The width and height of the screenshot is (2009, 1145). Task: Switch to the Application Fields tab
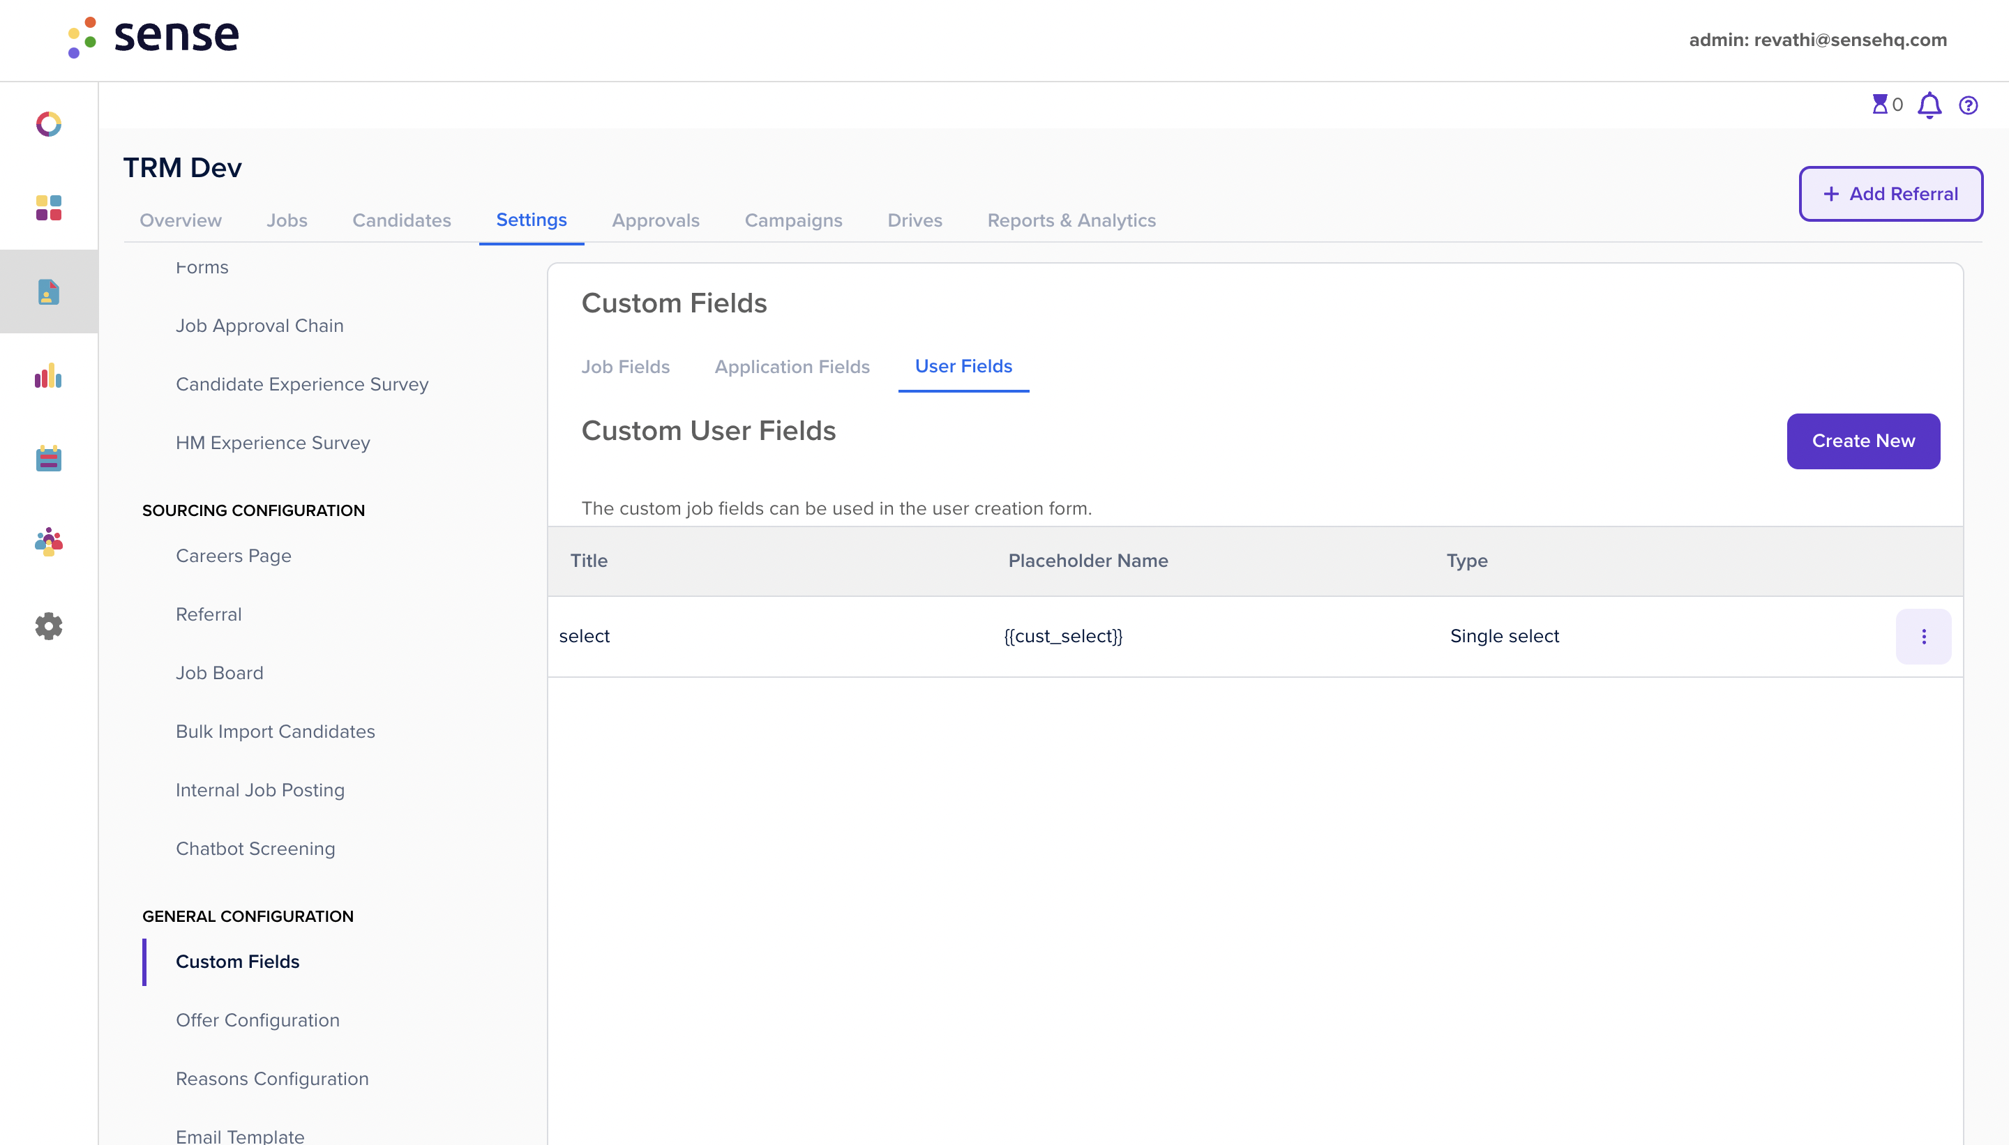[792, 367]
